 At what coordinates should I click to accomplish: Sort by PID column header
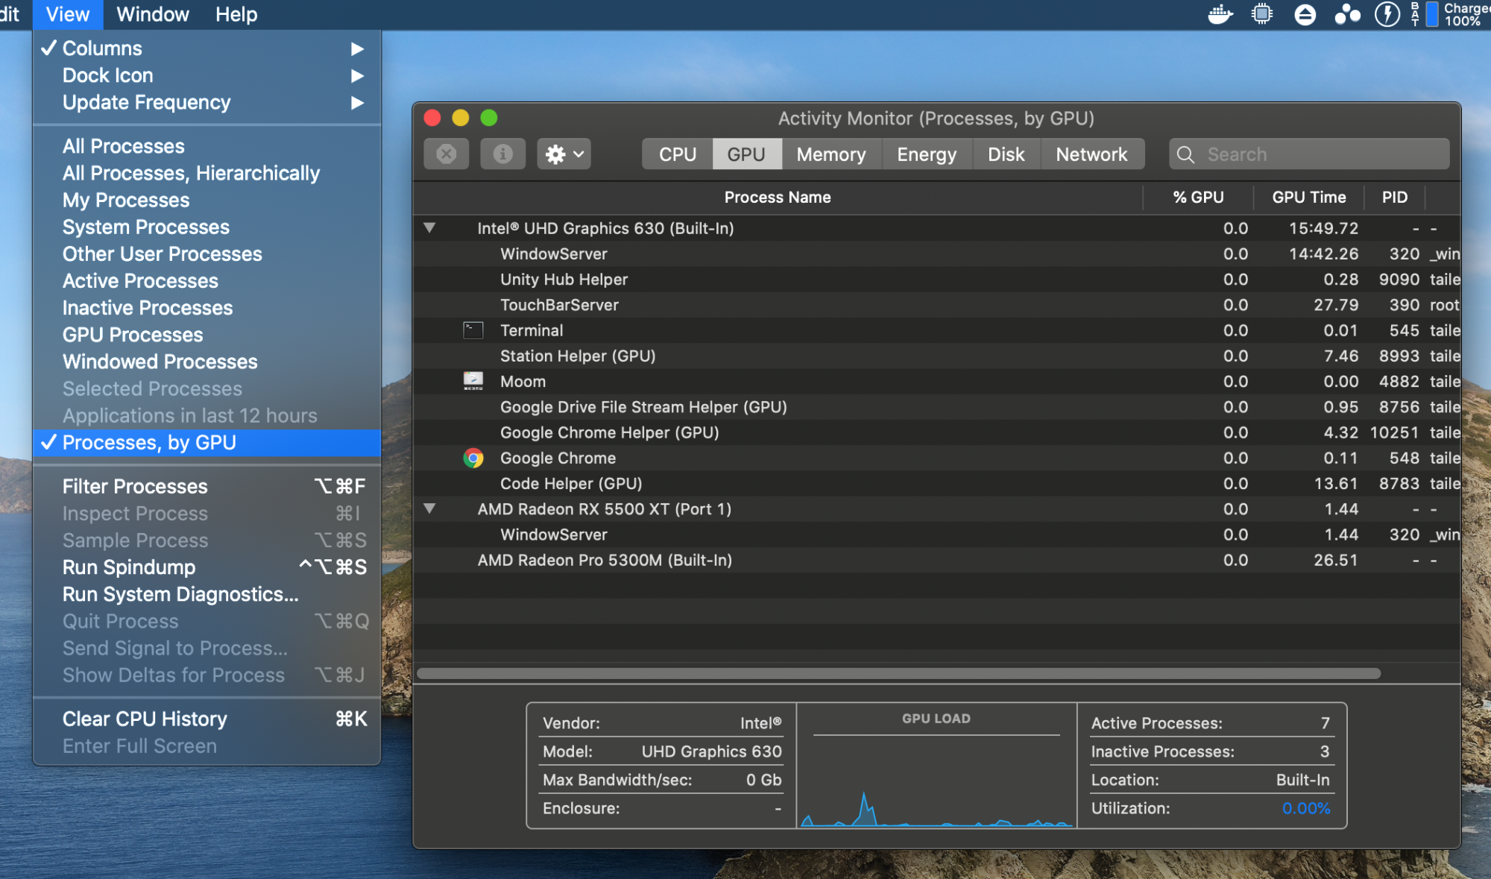click(1394, 197)
